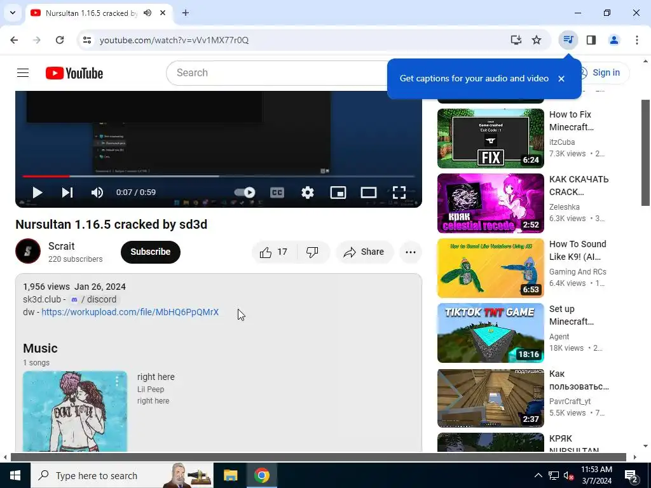Screen dimensions: 651x488
Task: Open TikTok TNT Game video thumbnail
Action: click(x=490, y=333)
